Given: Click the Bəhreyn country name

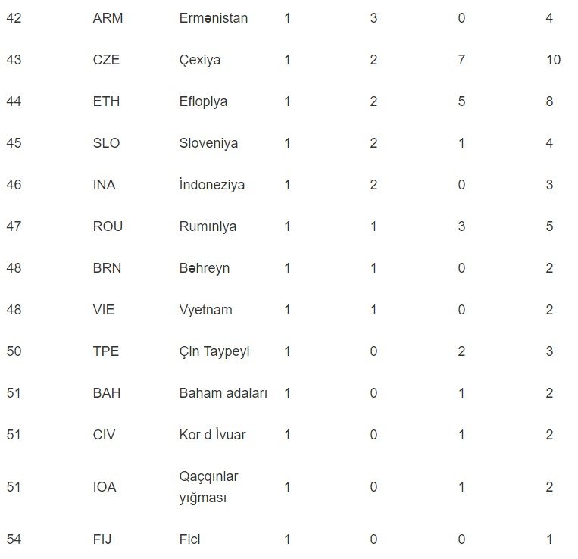Looking at the screenshot, I should (205, 268).
